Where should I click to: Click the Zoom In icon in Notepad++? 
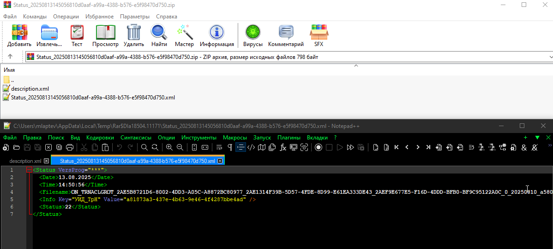169,147
